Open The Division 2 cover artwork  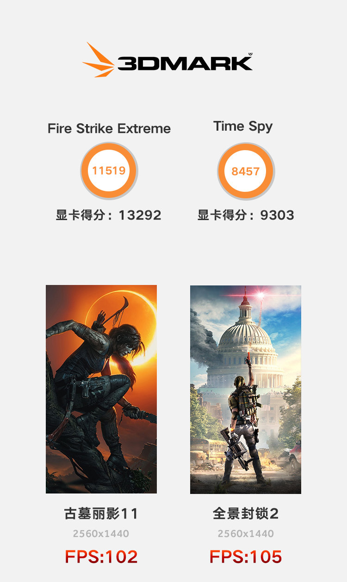pos(246,389)
